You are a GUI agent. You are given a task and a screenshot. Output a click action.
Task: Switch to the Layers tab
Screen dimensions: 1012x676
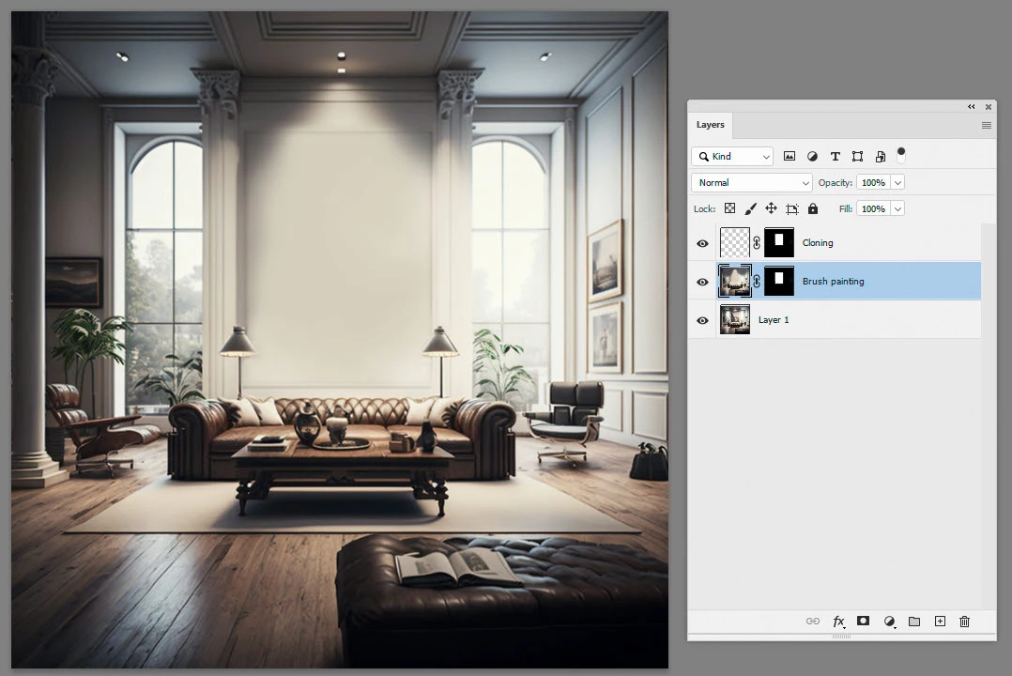pos(710,125)
